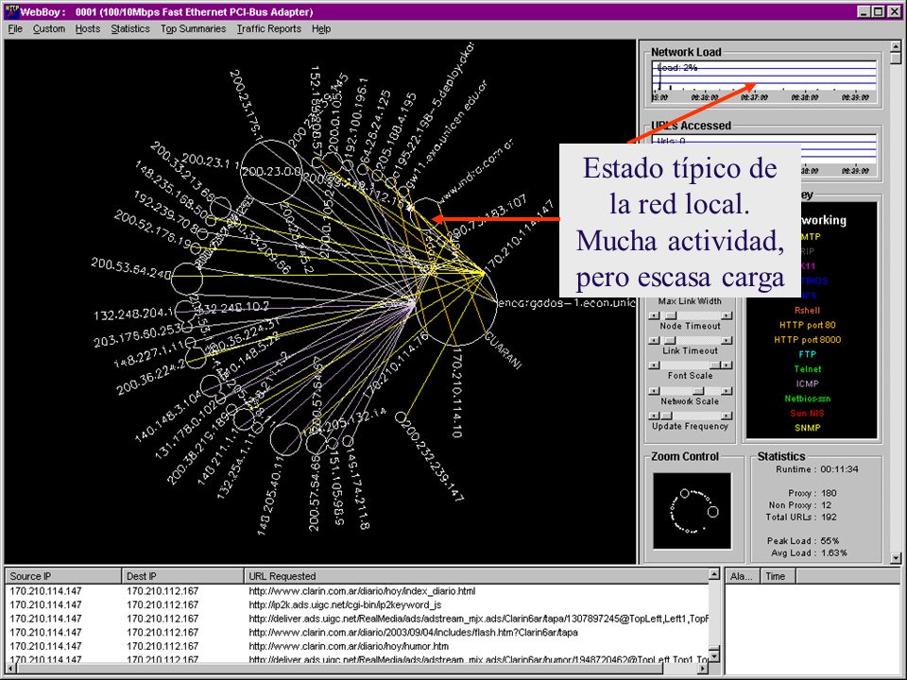Click the Total URLs 192 statistic
The width and height of the screenshot is (907, 680).
coord(801,517)
